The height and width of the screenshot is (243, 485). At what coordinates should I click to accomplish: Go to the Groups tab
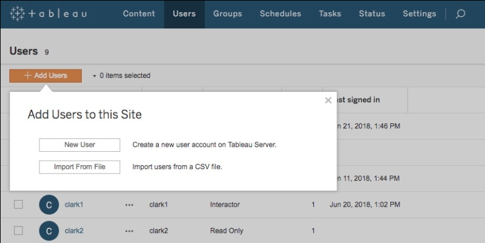click(x=228, y=13)
